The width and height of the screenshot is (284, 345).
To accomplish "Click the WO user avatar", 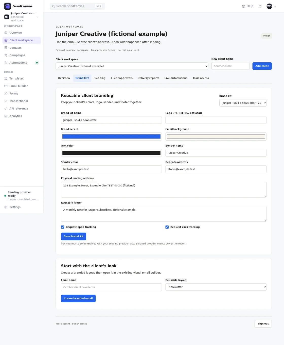I will coord(269,6).
